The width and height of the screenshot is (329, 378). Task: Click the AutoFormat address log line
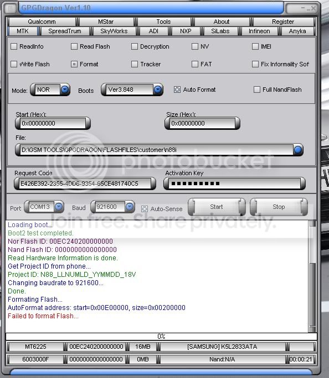96,308
